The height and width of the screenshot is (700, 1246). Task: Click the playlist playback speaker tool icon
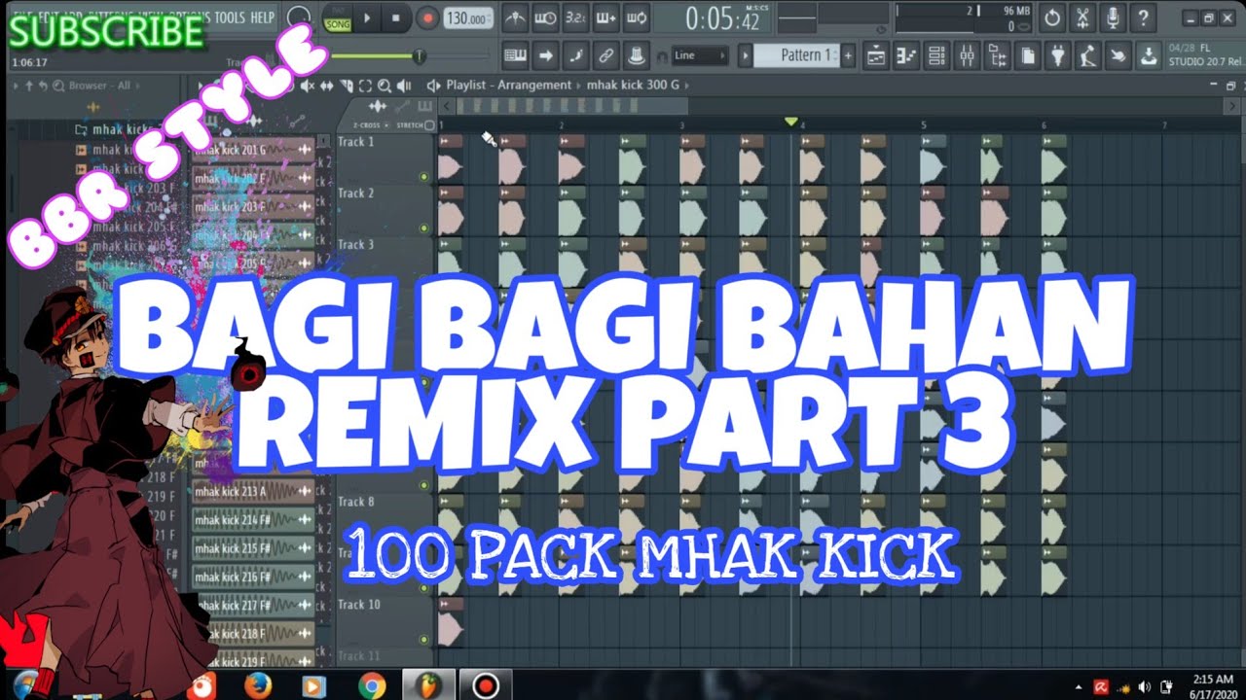(x=404, y=86)
